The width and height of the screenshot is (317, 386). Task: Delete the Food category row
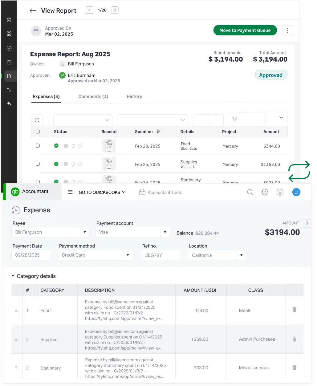click(294, 310)
